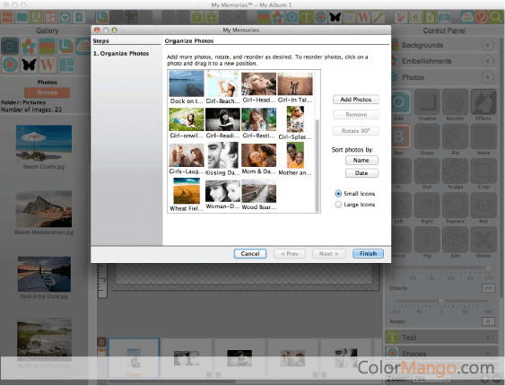Viewport: 505px width, 386px height.
Task: Click the Finish button in the dialog
Action: (368, 253)
